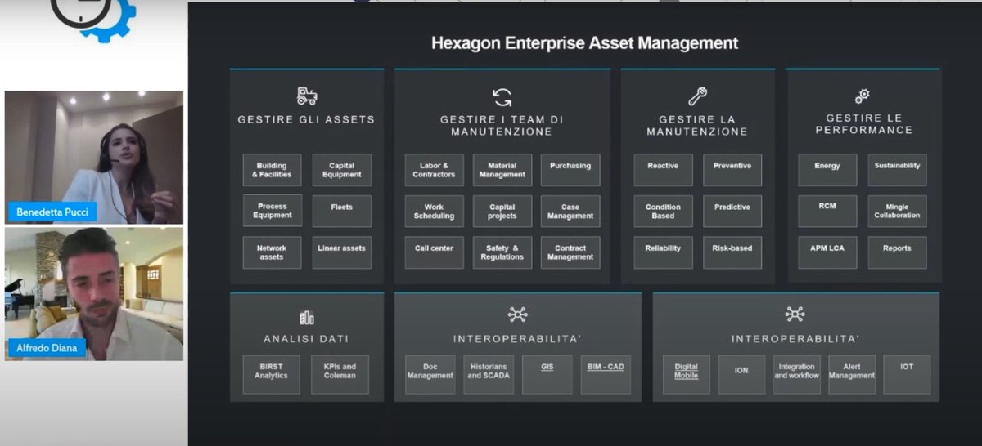The image size is (982, 446).
Task: Open the Process Equipment tile
Action: [272, 211]
